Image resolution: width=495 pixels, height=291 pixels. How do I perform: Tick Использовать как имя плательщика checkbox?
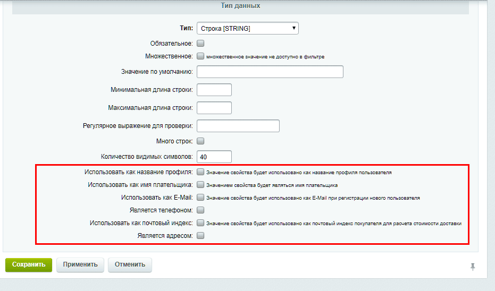pos(200,185)
